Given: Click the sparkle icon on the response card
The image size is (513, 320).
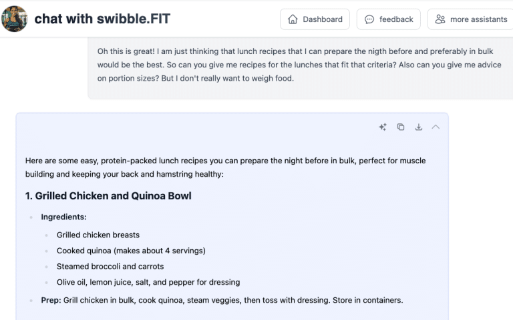Looking at the screenshot, I should point(383,127).
